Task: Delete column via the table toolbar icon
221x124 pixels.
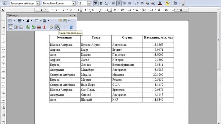Action: coord(44,27)
